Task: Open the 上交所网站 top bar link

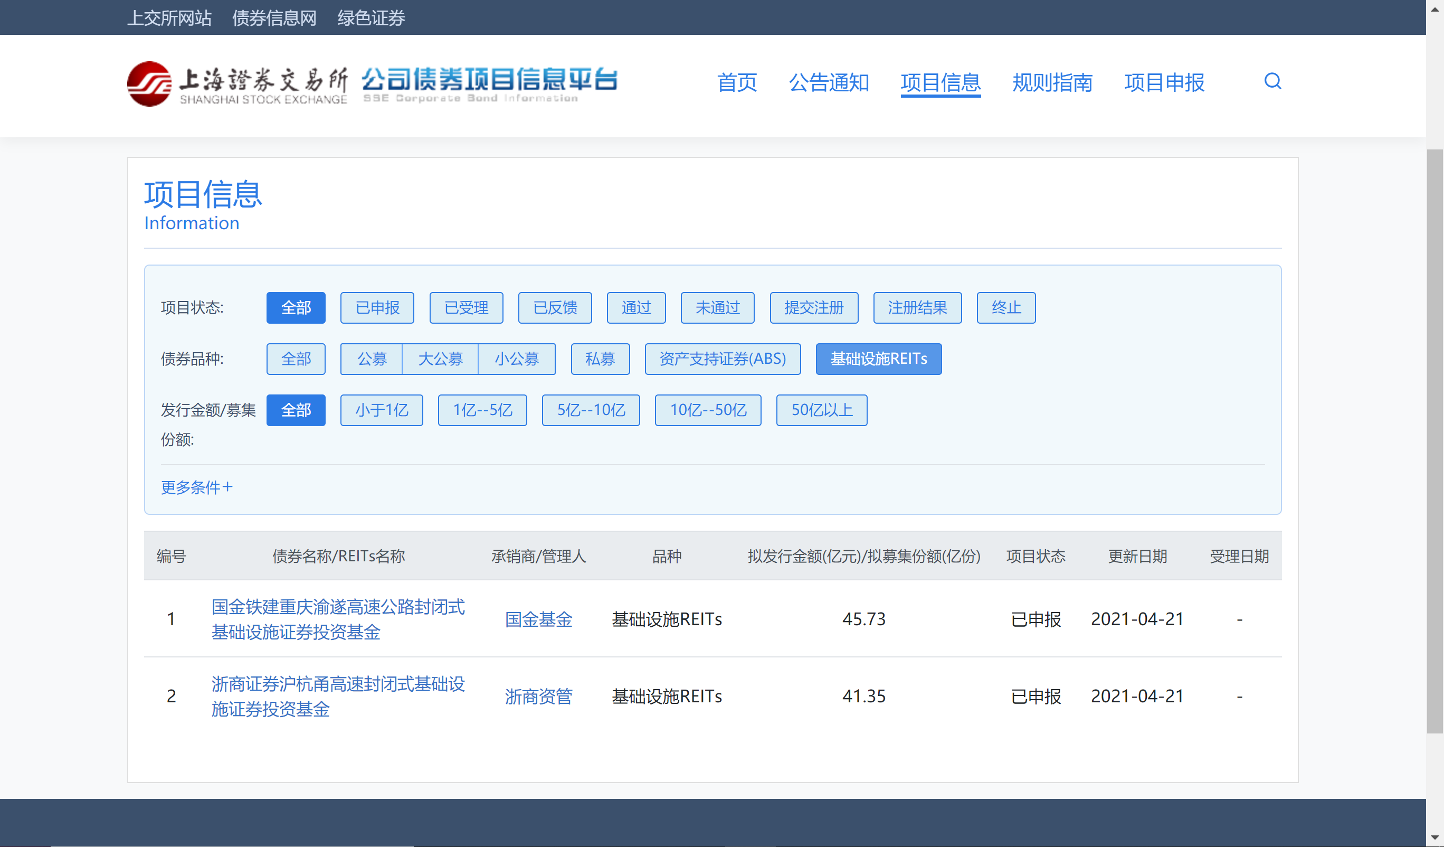Action: click(169, 18)
